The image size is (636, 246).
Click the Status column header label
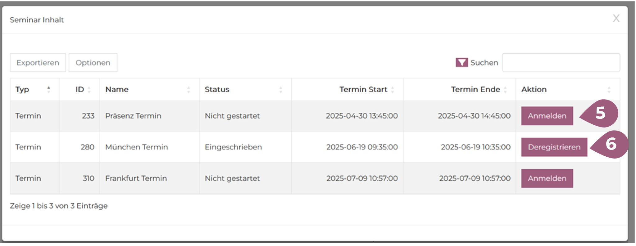pos(217,90)
